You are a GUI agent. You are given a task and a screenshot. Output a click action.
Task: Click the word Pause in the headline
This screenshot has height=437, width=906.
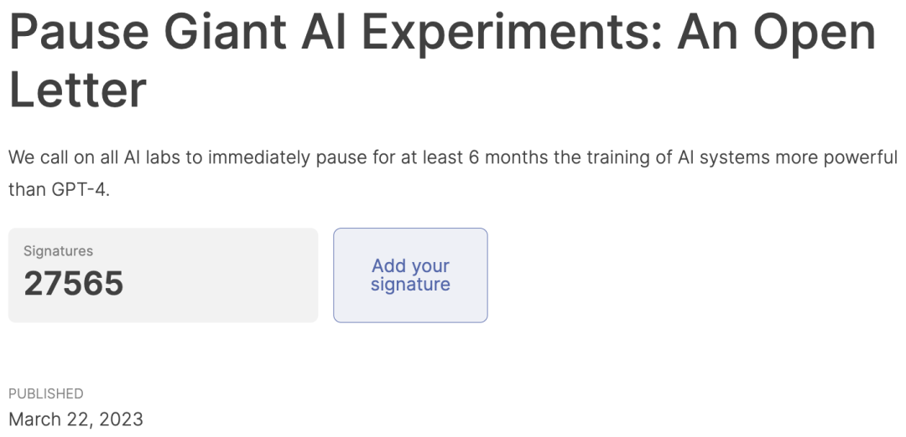(79, 32)
